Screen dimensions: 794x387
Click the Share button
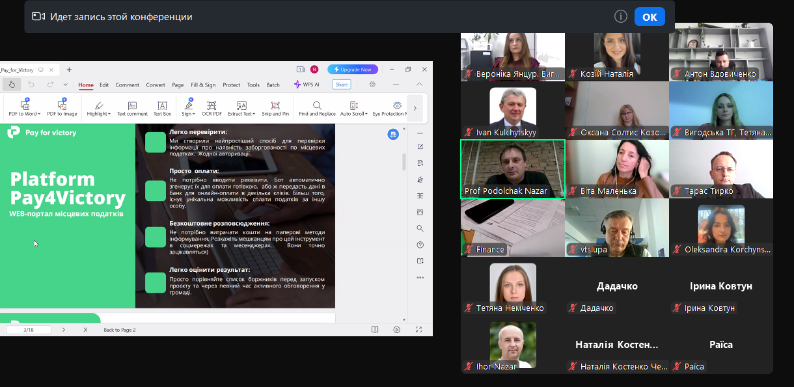(x=341, y=85)
